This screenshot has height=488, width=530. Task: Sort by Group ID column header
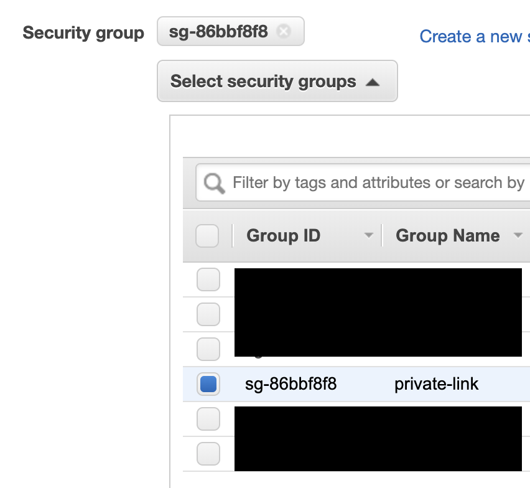(283, 235)
